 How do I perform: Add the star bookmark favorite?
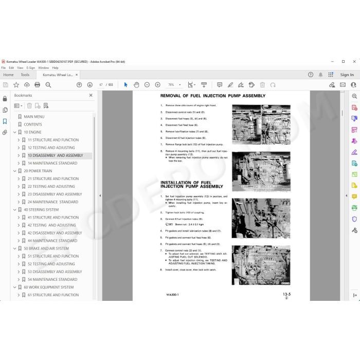coord(16,85)
